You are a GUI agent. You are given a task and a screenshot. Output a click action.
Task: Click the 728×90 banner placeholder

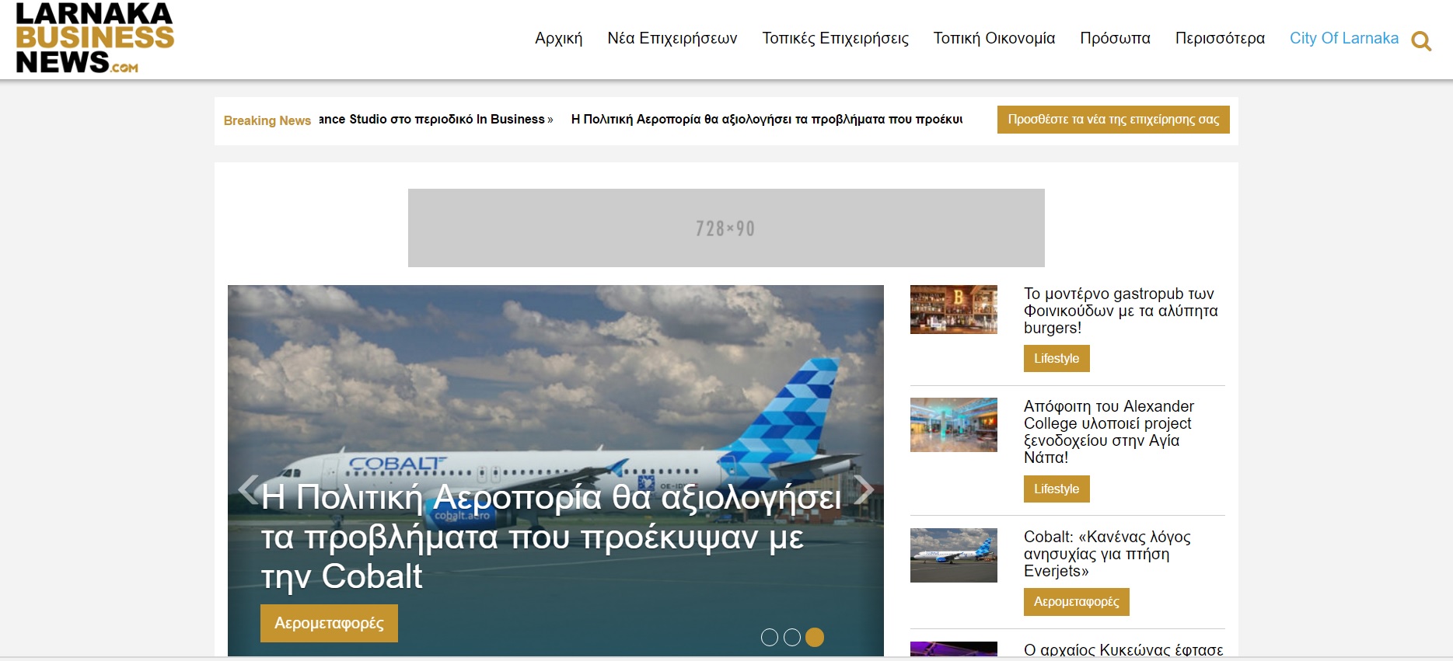point(726,228)
